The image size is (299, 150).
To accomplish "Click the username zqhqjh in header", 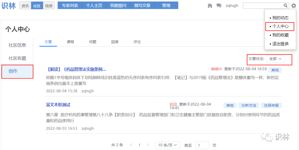I will pyautogui.click(x=232, y=6).
